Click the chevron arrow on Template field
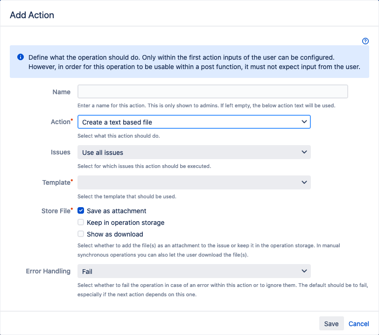This screenshot has width=379, height=335. click(304, 182)
